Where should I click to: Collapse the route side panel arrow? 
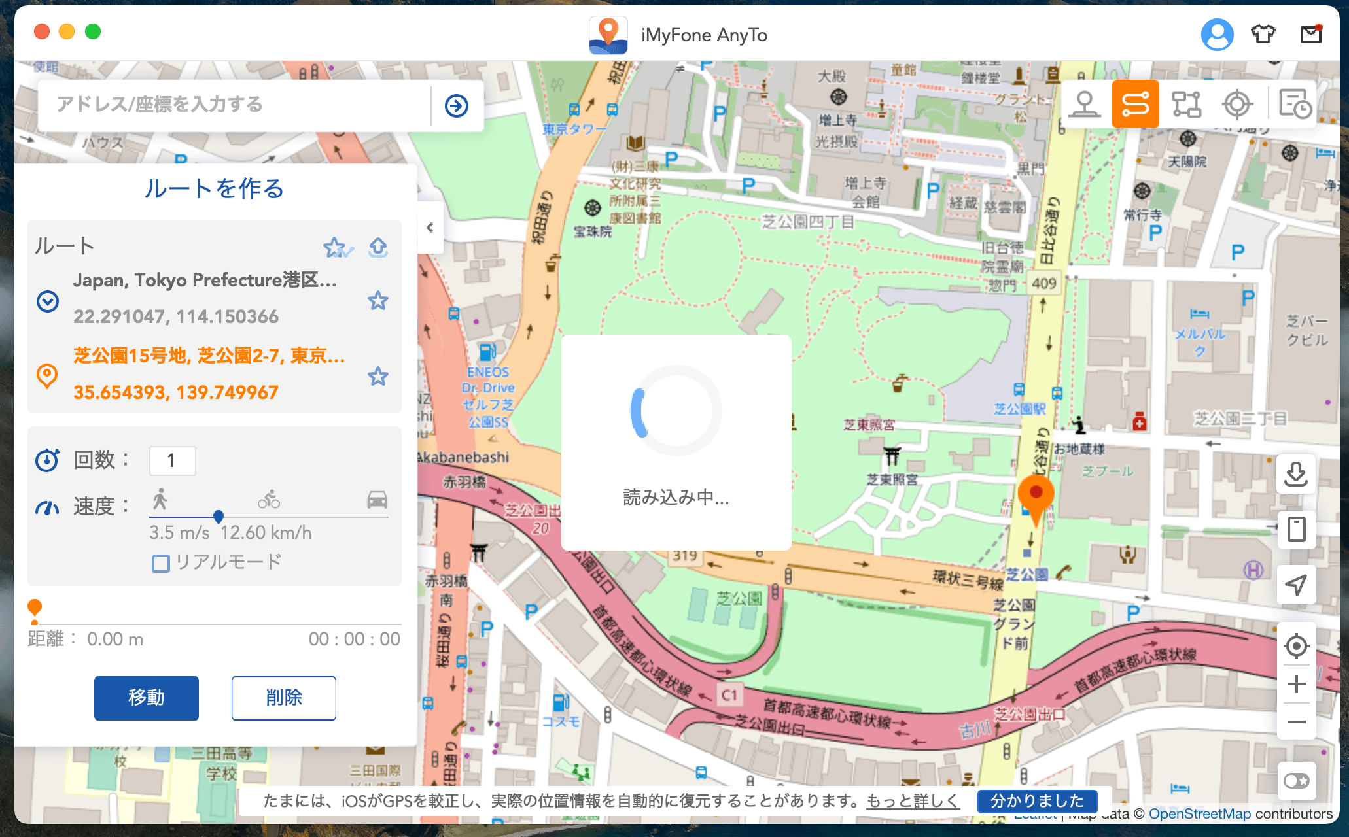(x=430, y=228)
